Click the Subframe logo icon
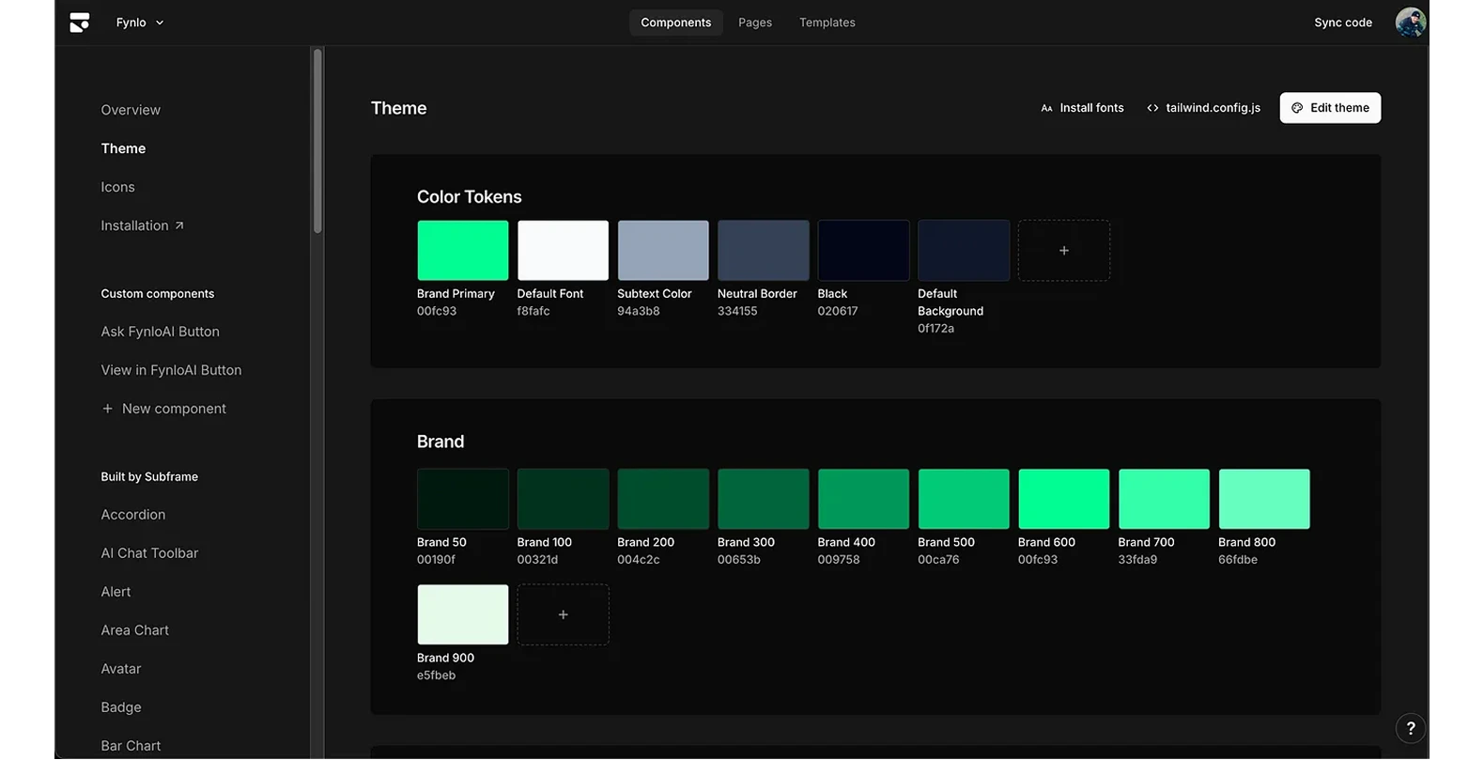This screenshot has height=760, width=1484. coord(80,23)
